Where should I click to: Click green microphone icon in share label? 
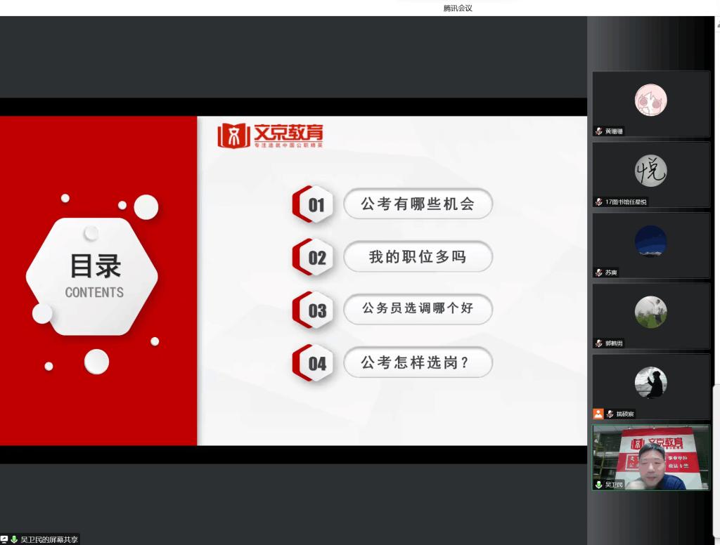point(14,539)
